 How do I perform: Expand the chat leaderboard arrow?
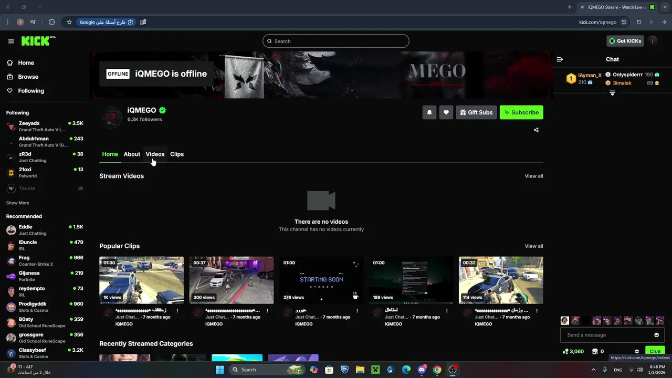[612, 93]
